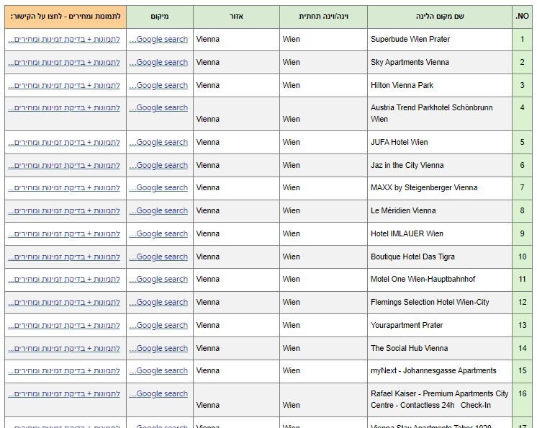Click the accommodation name column header
The height and width of the screenshot is (428, 537).
tap(439, 16)
